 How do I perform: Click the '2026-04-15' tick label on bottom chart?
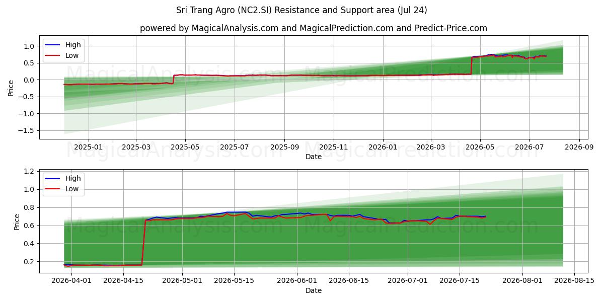coord(122,280)
